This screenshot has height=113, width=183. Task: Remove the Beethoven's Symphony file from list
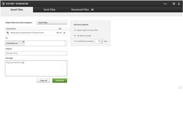64,33
